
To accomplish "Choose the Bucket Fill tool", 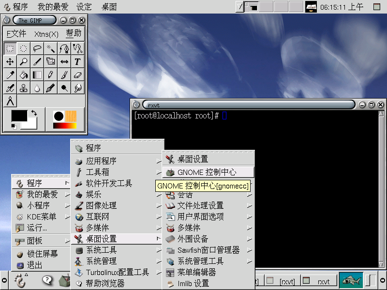I will 23,75.
